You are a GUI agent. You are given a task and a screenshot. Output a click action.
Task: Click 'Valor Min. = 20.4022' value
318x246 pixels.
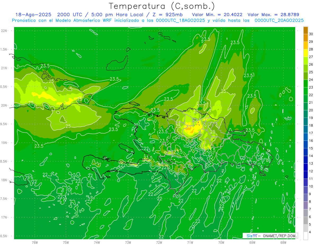point(218,15)
